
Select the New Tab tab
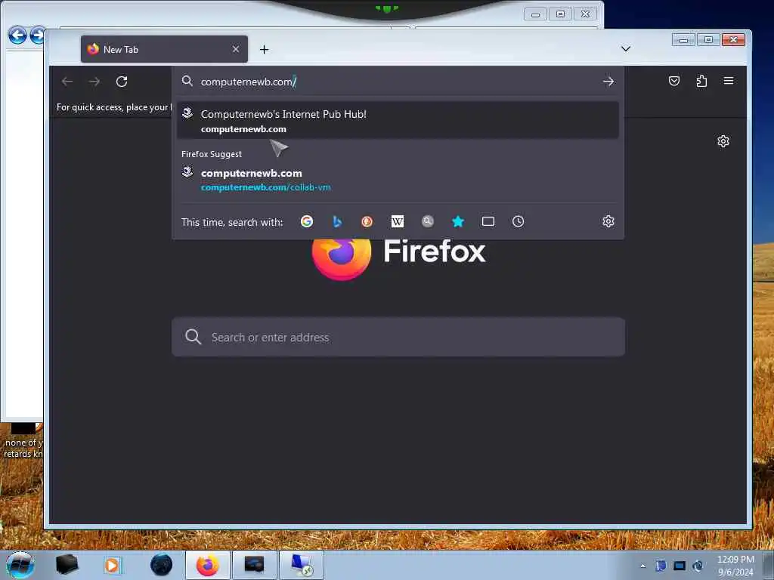164,49
